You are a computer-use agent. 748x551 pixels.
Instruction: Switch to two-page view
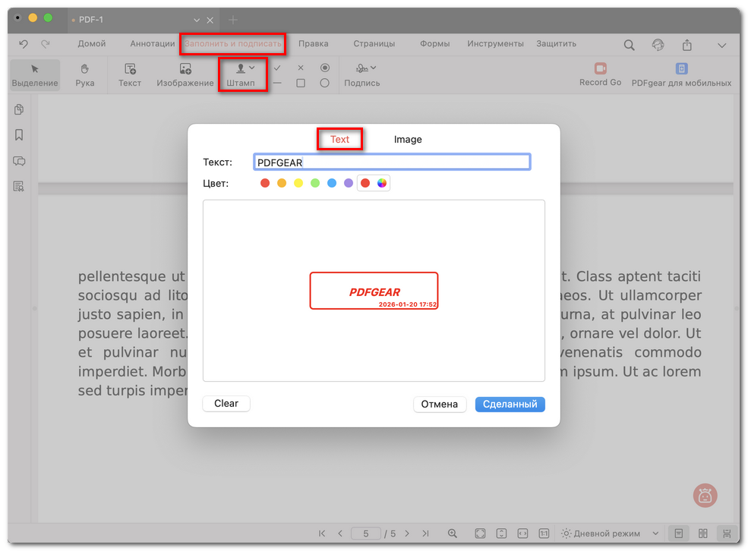pyautogui.click(x=702, y=534)
